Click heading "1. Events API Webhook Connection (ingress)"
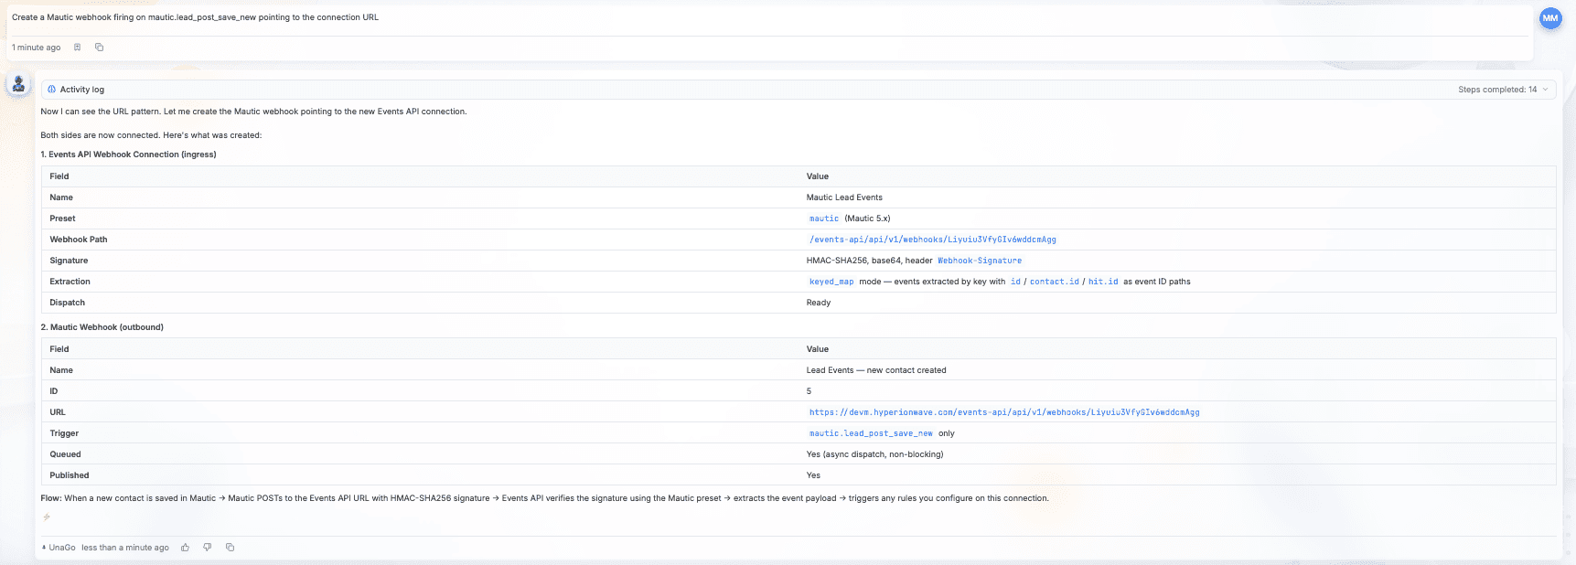 point(128,155)
